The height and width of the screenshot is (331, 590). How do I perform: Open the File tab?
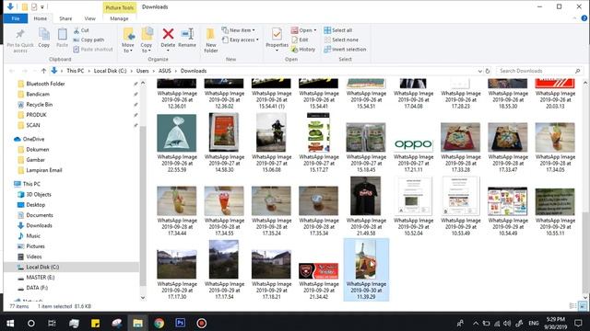point(16,18)
